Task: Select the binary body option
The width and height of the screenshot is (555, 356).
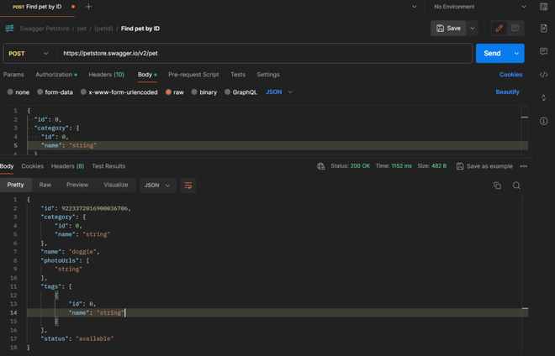Action: click(x=204, y=92)
